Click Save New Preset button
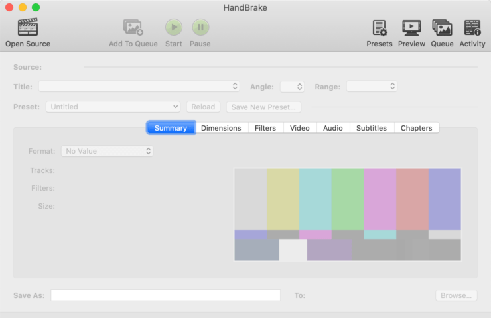 (x=263, y=107)
